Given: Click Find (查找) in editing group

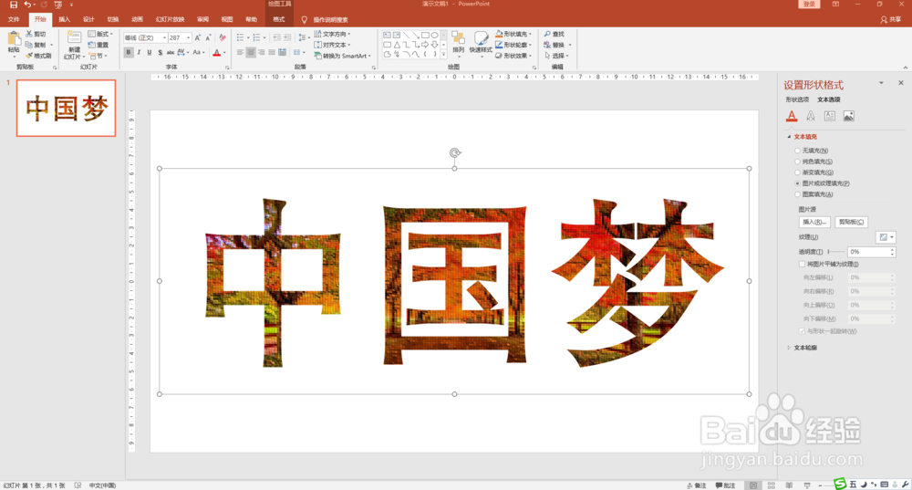Looking at the screenshot, I should (x=554, y=35).
